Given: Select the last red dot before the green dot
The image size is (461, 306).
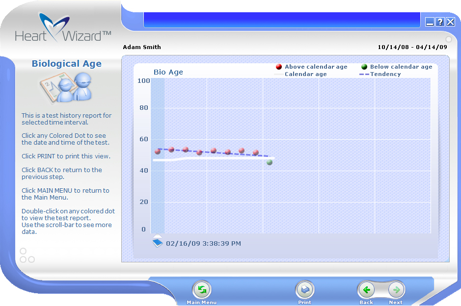Looking at the screenshot, I should click(255, 153).
